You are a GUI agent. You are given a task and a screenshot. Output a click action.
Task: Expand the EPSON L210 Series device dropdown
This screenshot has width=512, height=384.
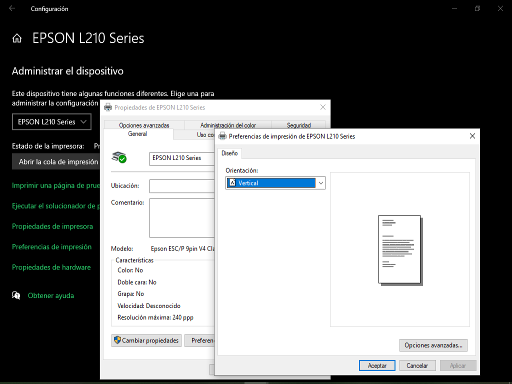pos(51,122)
